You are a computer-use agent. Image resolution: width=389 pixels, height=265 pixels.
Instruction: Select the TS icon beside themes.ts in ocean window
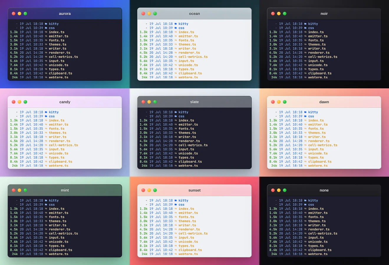(x=176, y=44)
